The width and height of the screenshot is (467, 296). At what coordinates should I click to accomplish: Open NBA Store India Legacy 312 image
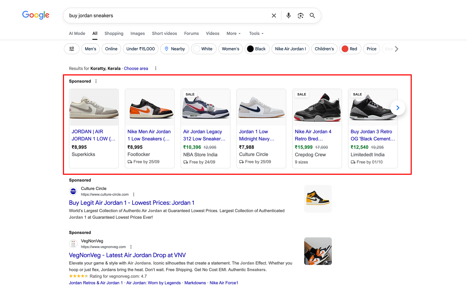(206, 107)
